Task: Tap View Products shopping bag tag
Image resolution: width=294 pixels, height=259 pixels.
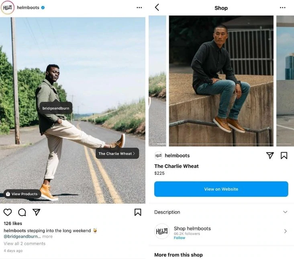Action: pos(22,194)
